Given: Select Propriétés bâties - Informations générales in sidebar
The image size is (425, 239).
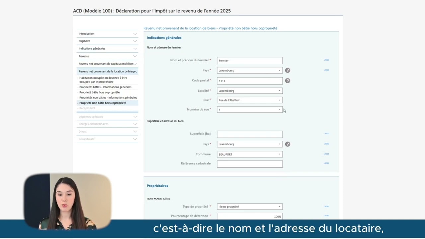Looking at the screenshot, I should point(105,87).
